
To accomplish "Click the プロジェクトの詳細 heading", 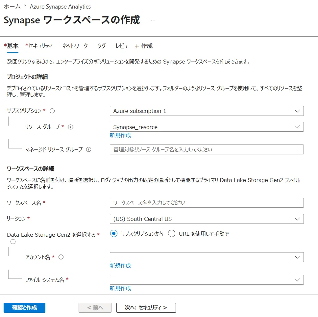I will pyautogui.click(x=27, y=77).
